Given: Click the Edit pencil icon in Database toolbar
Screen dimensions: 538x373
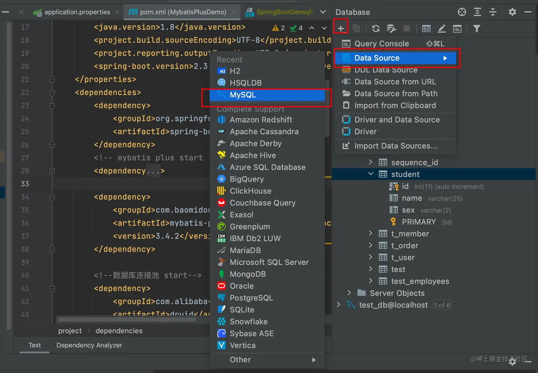Looking at the screenshot, I should click(x=442, y=28).
